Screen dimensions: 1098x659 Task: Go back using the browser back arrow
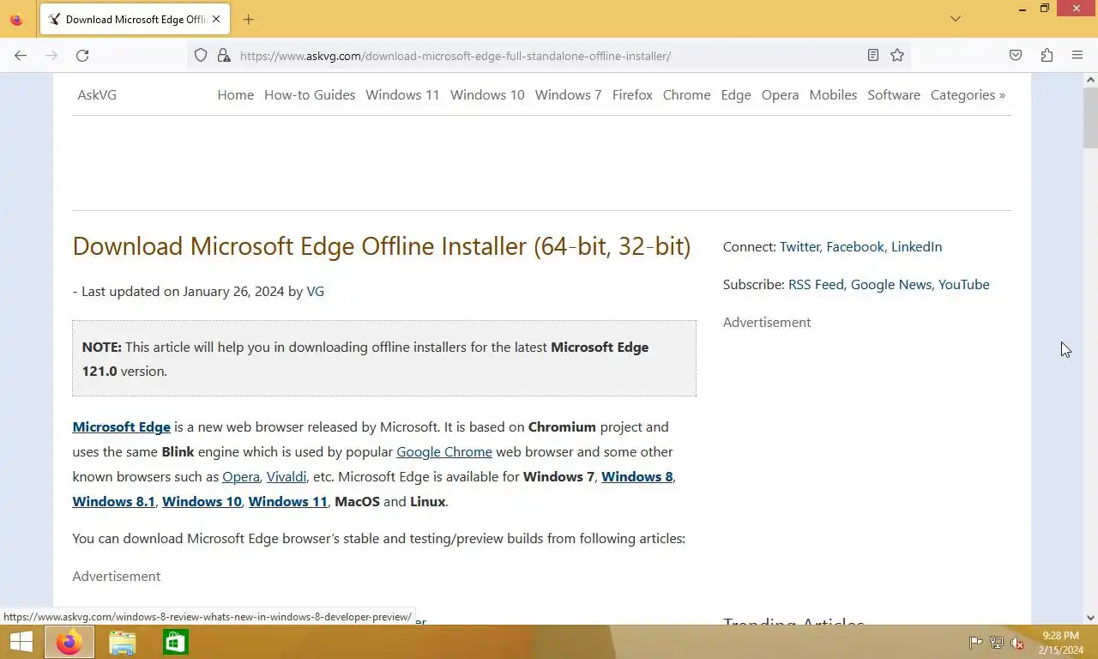[x=21, y=56]
